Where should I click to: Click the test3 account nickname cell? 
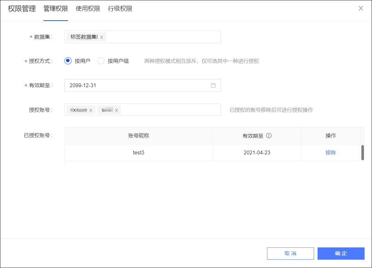tap(138, 152)
